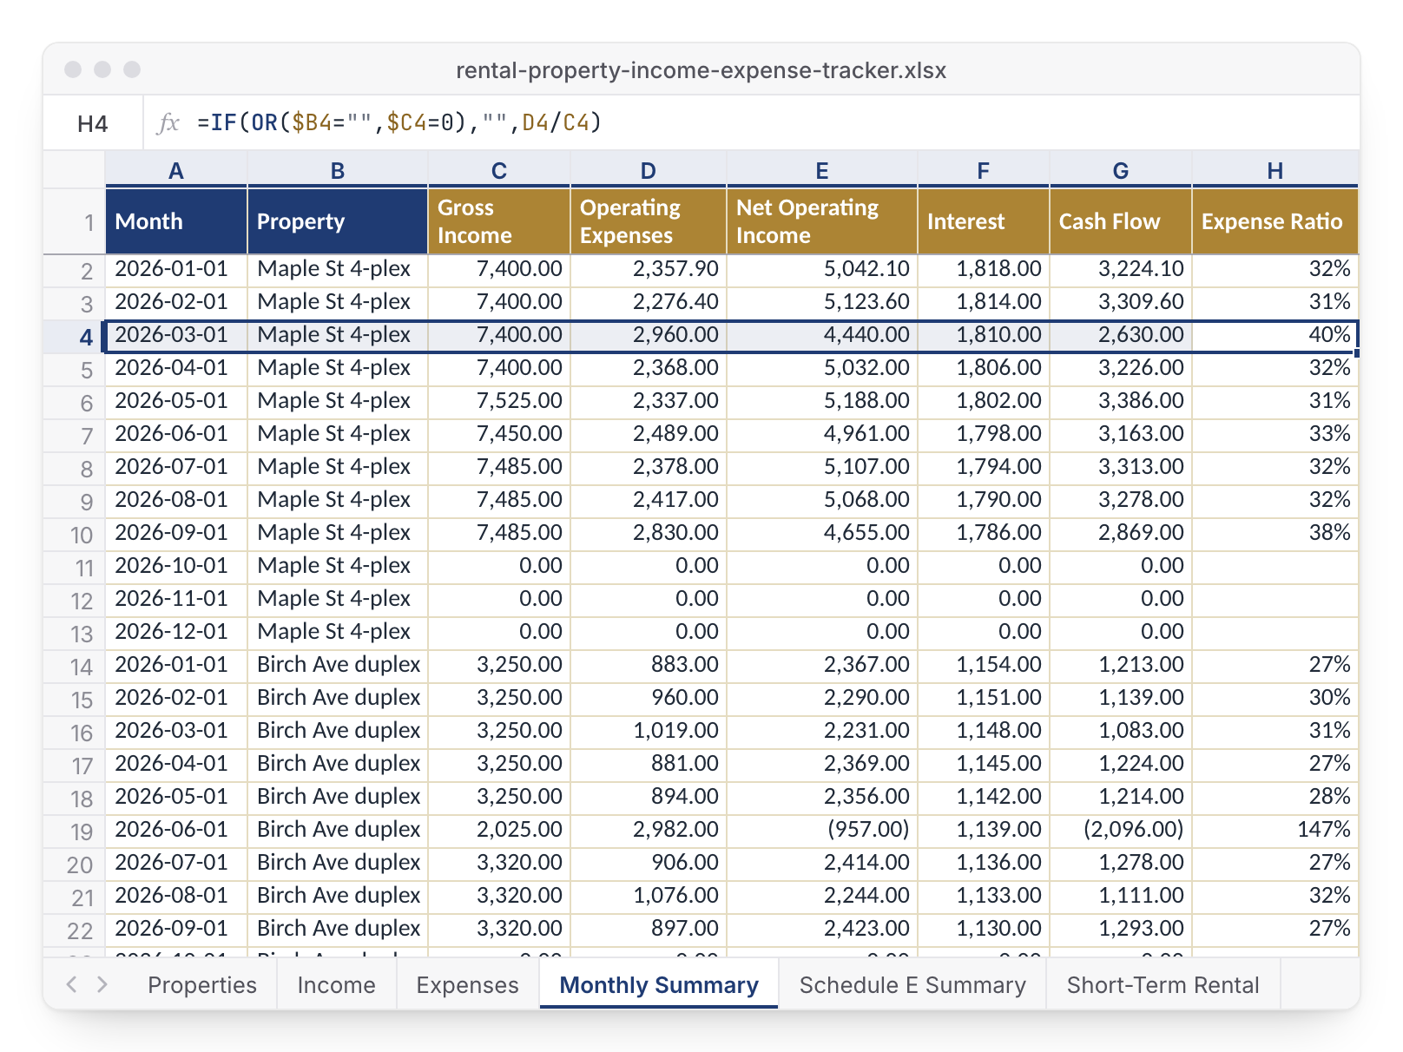Select the 2026-12-01 Maple St date cell
1403x1052 pixels.
coord(176,632)
